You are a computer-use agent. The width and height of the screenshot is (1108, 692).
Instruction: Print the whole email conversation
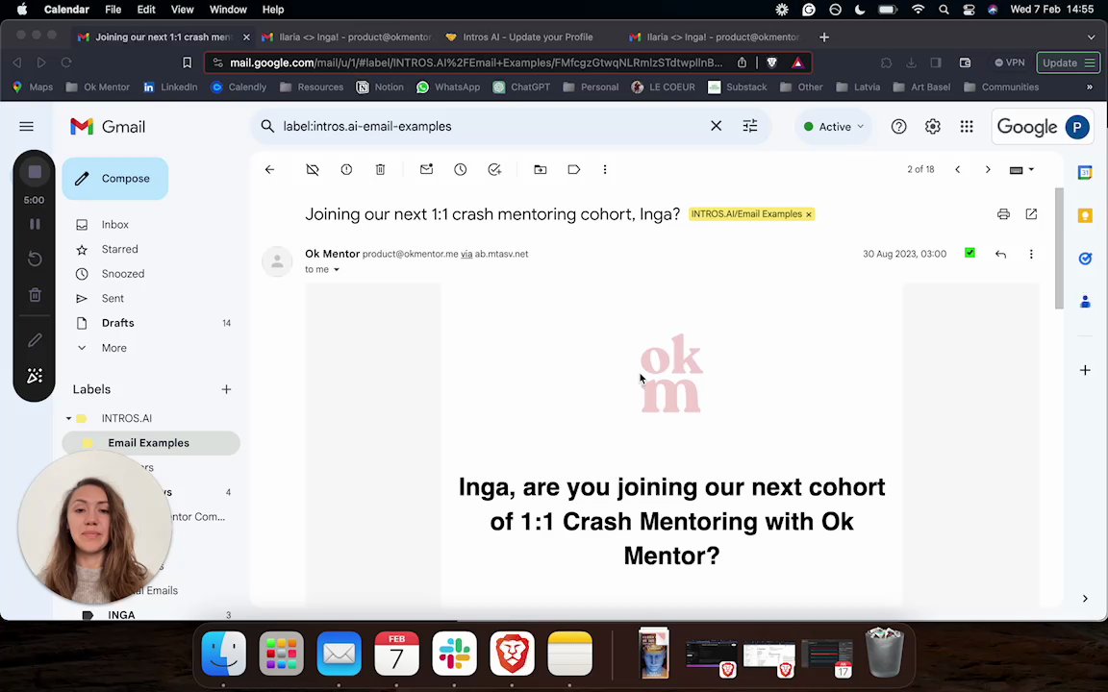click(1003, 214)
